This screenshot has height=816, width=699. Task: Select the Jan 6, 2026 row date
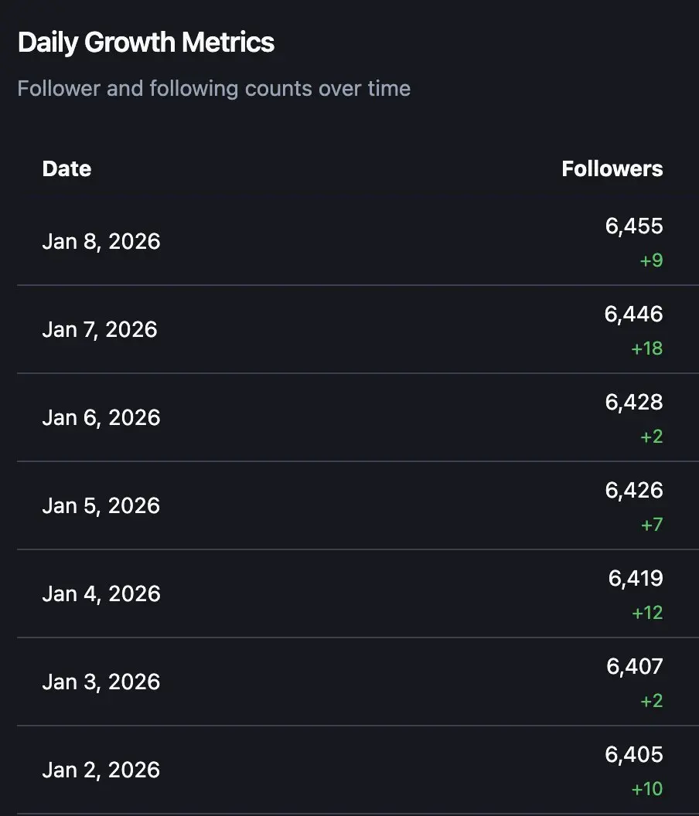[101, 417]
